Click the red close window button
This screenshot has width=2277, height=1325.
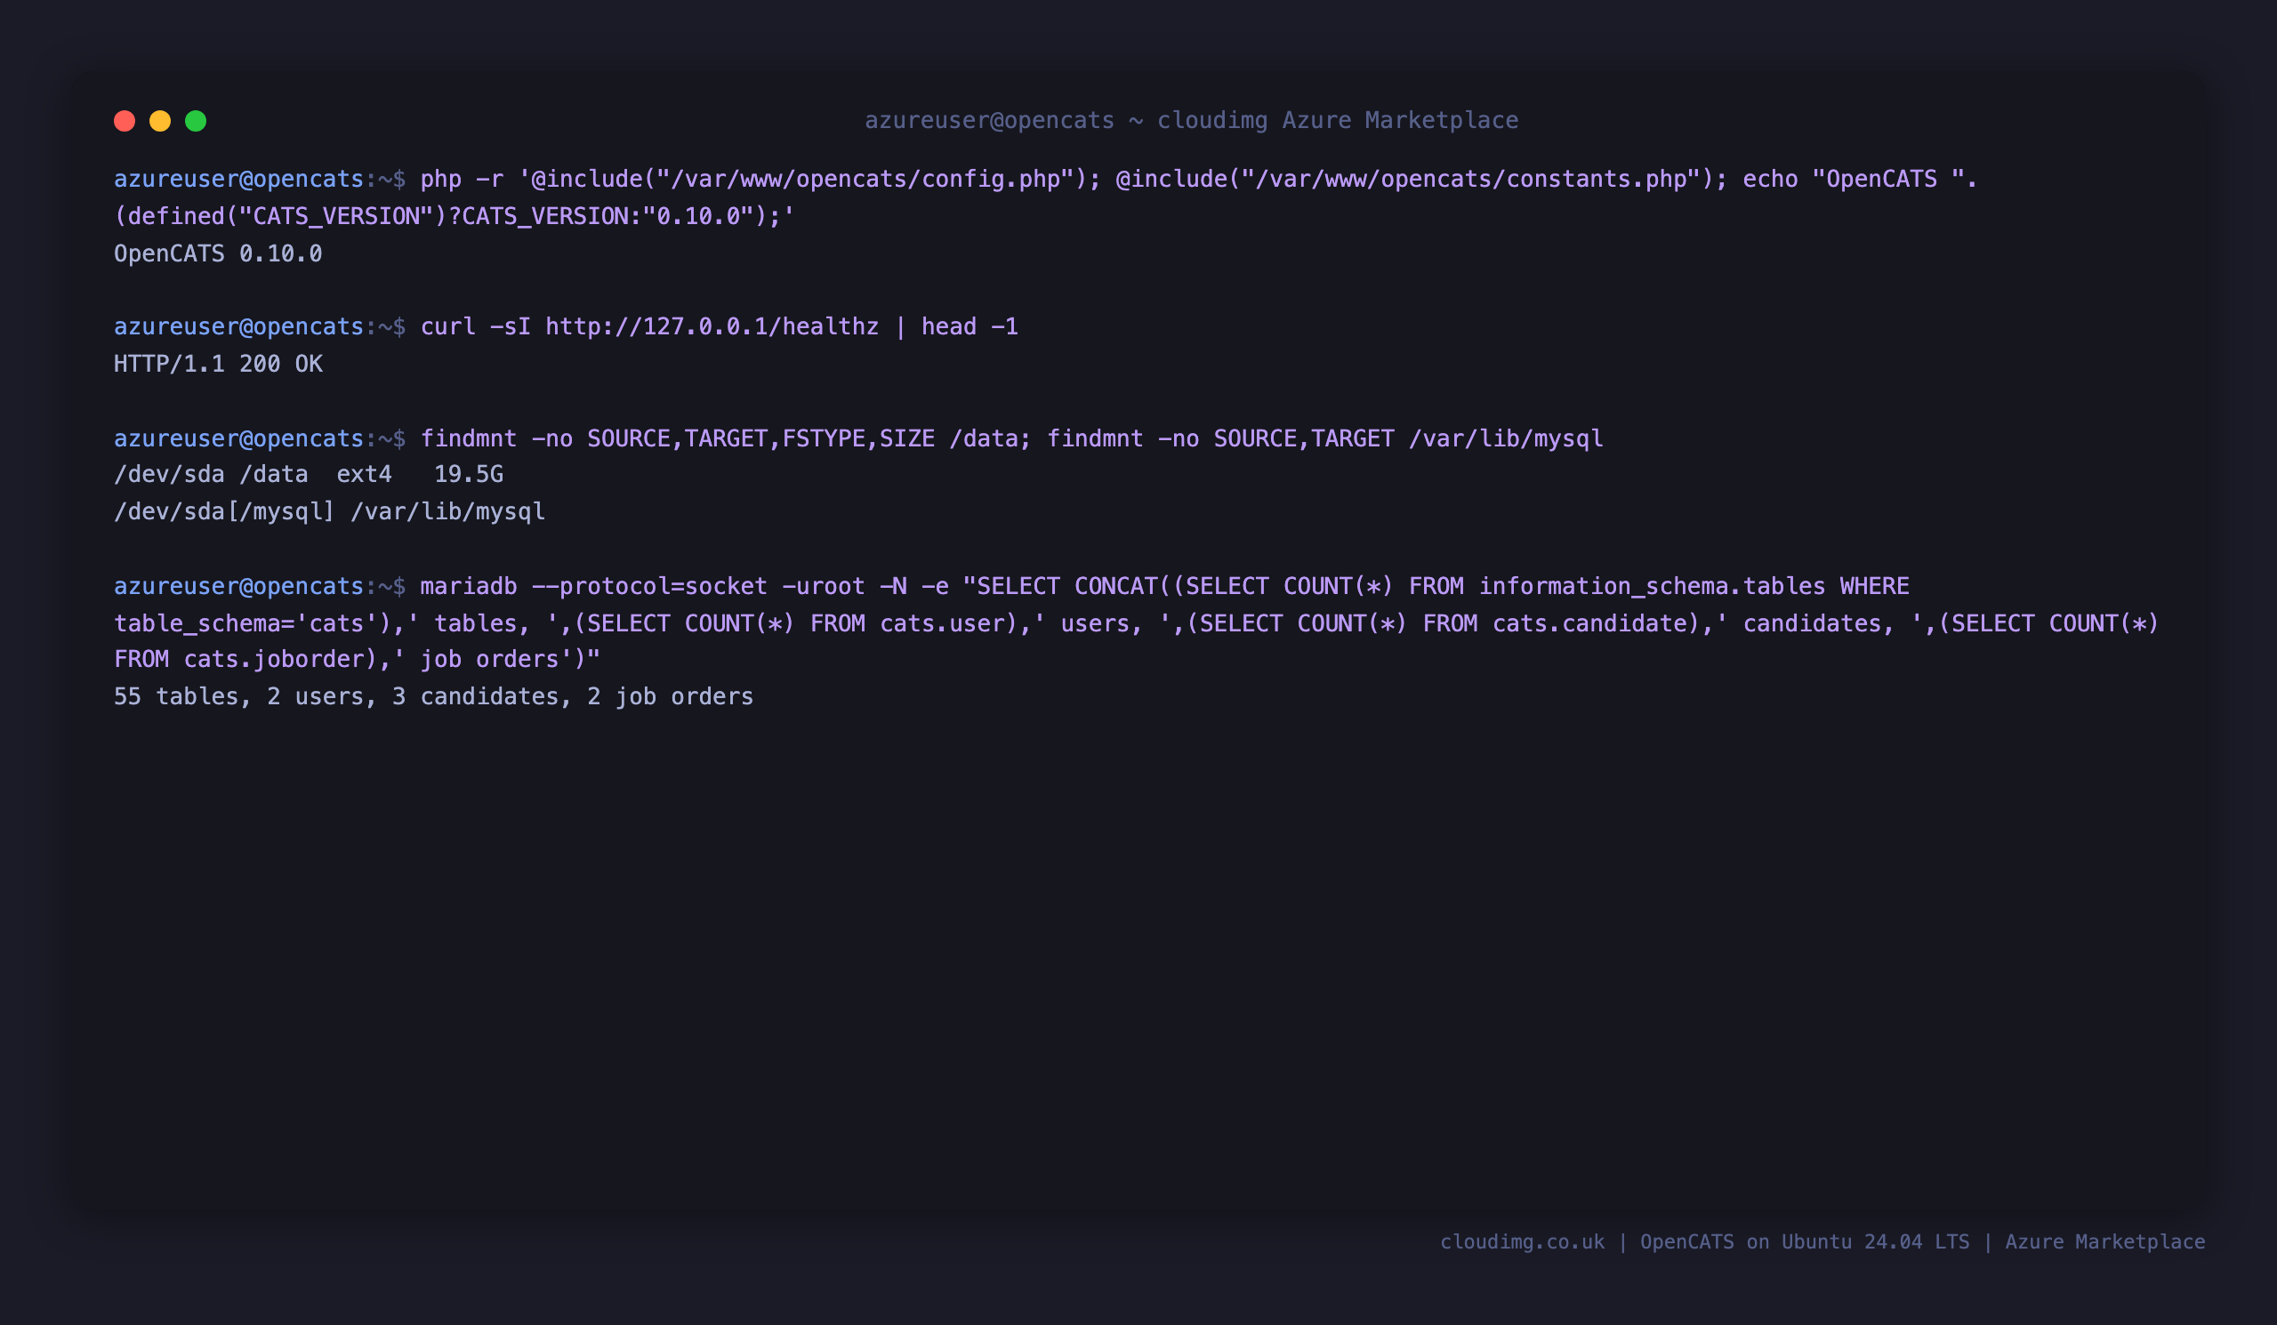[x=125, y=121]
